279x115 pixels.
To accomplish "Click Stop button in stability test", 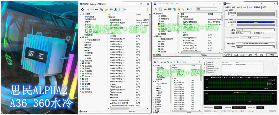I will [x=215, y=111].
